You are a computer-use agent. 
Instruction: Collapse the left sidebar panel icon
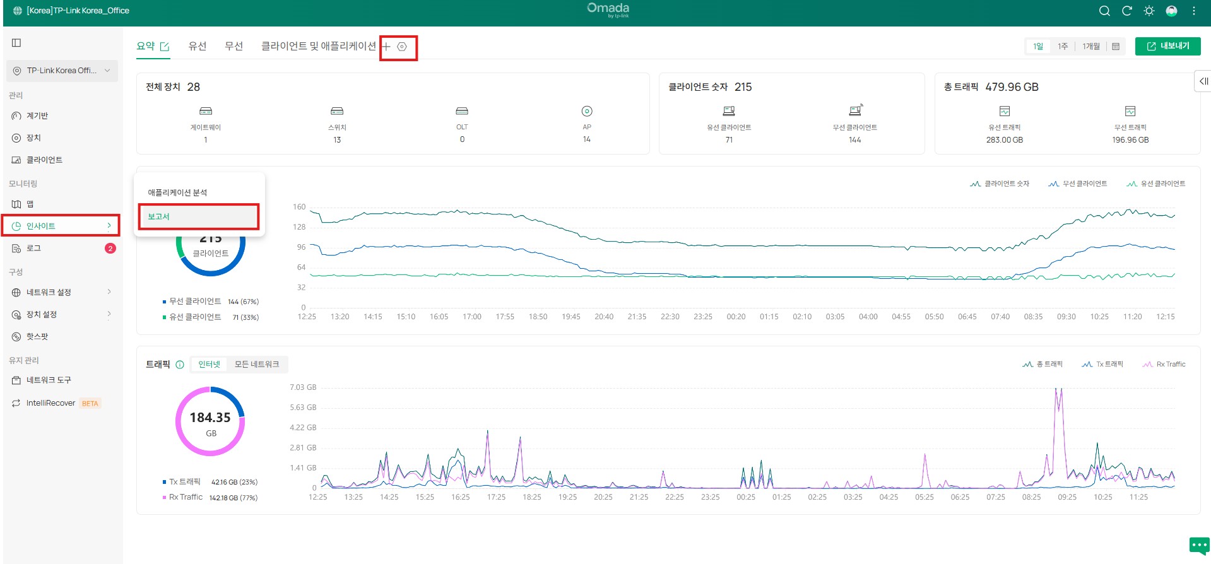click(16, 43)
